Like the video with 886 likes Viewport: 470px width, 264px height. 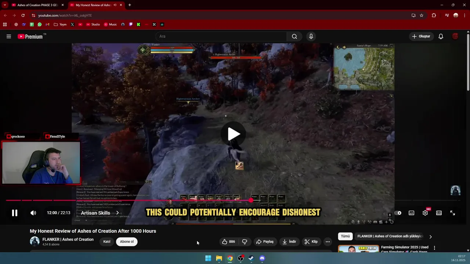click(x=228, y=242)
